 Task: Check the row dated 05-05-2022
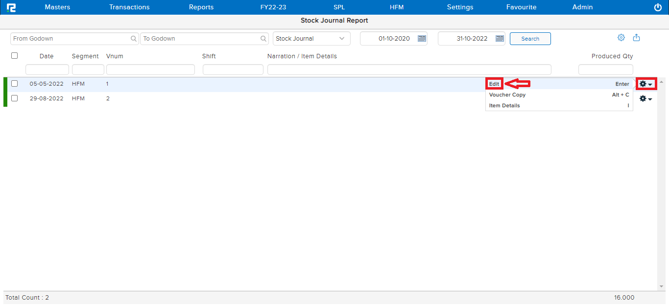[x=15, y=84]
